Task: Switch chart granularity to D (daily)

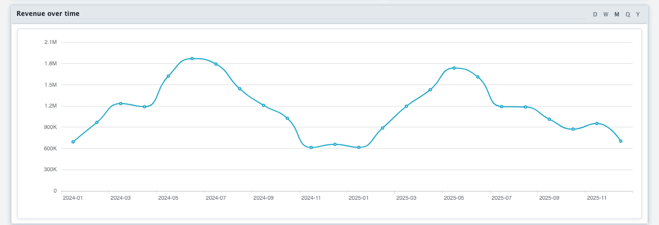Action: [x=595, y=14]
